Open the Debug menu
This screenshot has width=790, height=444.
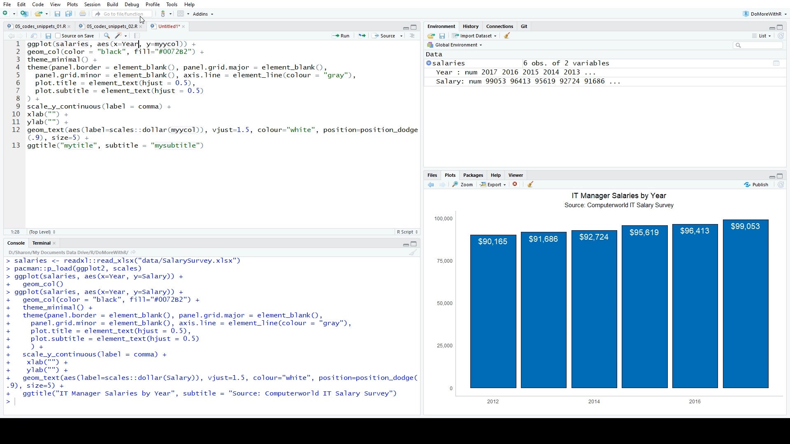(x=132, y=4)
